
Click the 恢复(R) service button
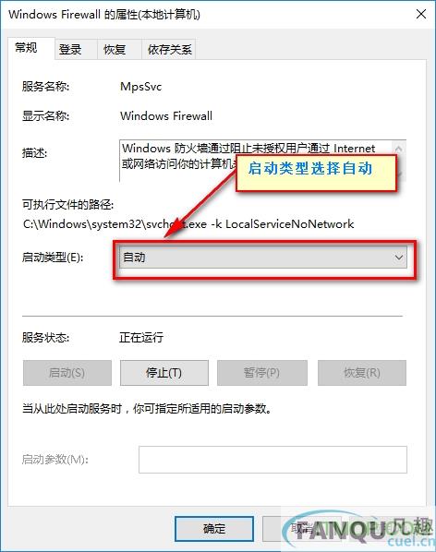click(x=362, y=372)
